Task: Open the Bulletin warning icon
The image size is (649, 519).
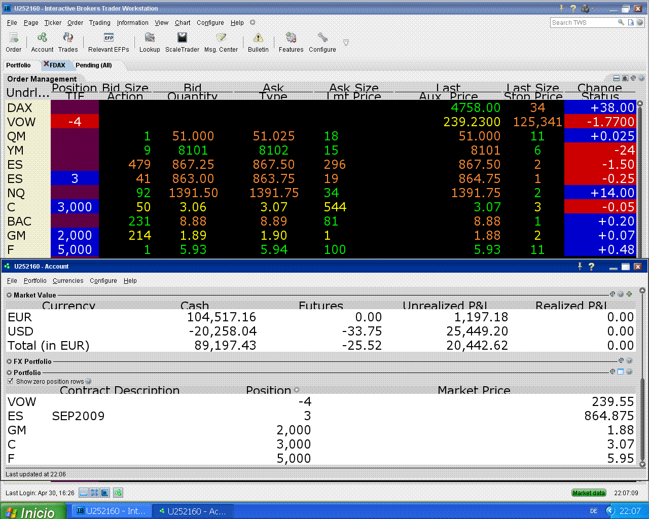Action: (x=258, y=39)
